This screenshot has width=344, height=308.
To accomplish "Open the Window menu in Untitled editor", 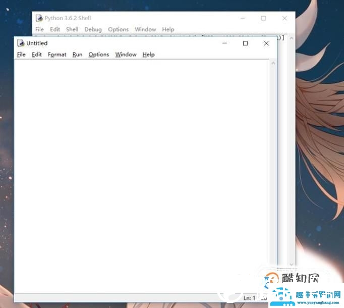I will (126, 55).
